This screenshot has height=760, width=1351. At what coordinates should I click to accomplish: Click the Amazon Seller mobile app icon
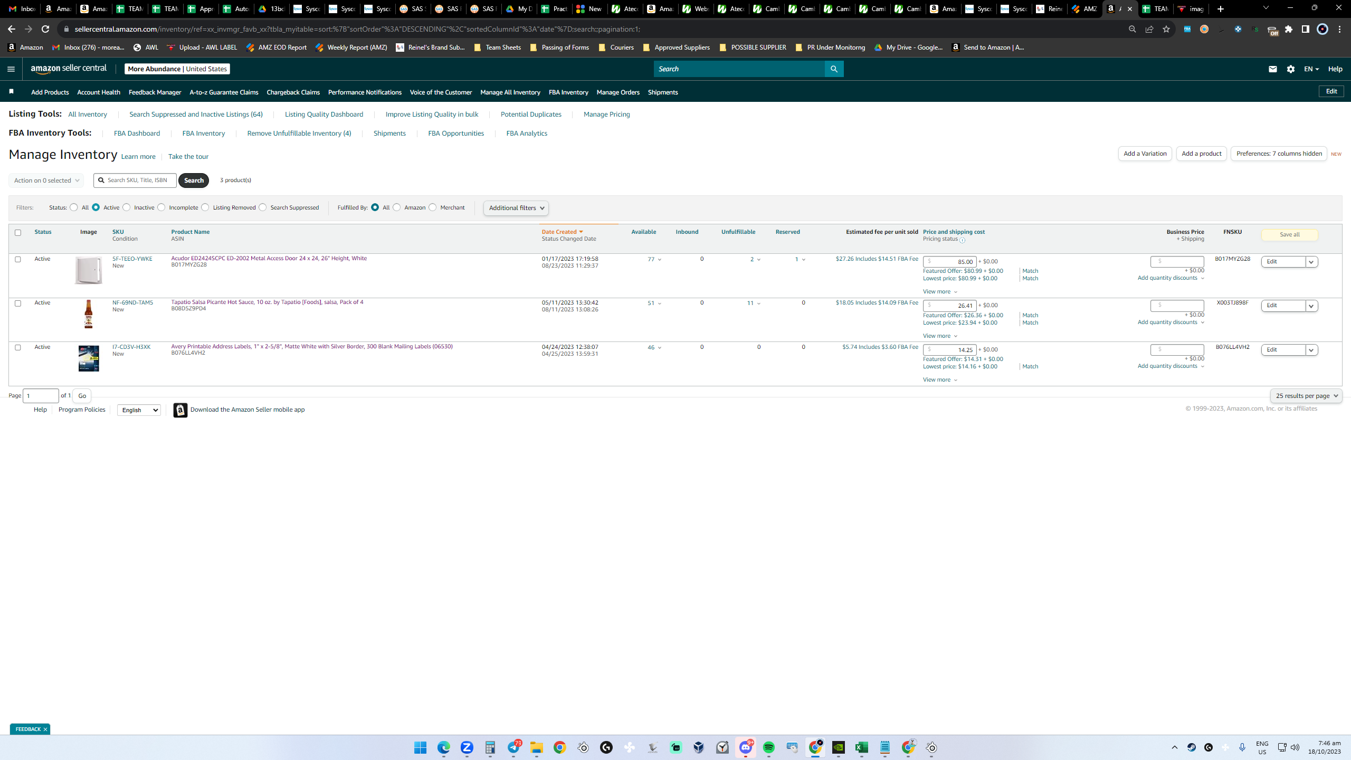point(180,410)
